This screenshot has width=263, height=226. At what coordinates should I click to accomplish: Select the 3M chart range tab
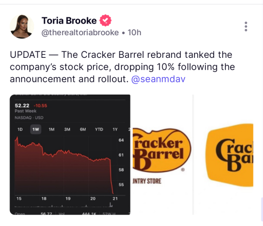(67, 129)
